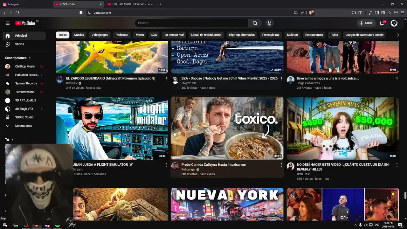Open the playlist music note icon

click(370, 13)
